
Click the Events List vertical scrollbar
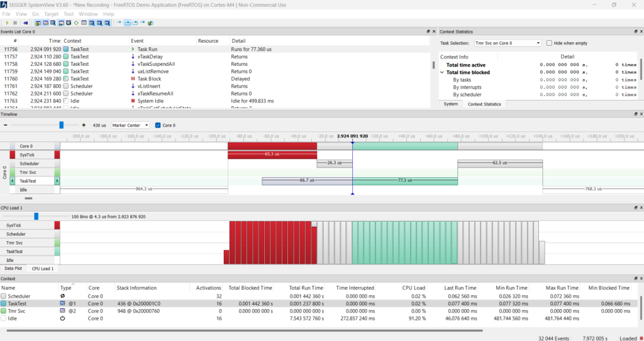coord(433,65)
